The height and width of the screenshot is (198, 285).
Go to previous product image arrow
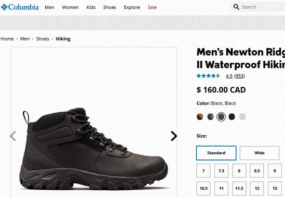coord(13,136)
